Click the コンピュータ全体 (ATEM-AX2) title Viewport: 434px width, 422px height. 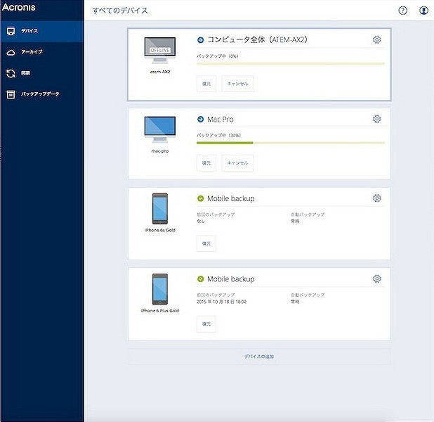258,40
